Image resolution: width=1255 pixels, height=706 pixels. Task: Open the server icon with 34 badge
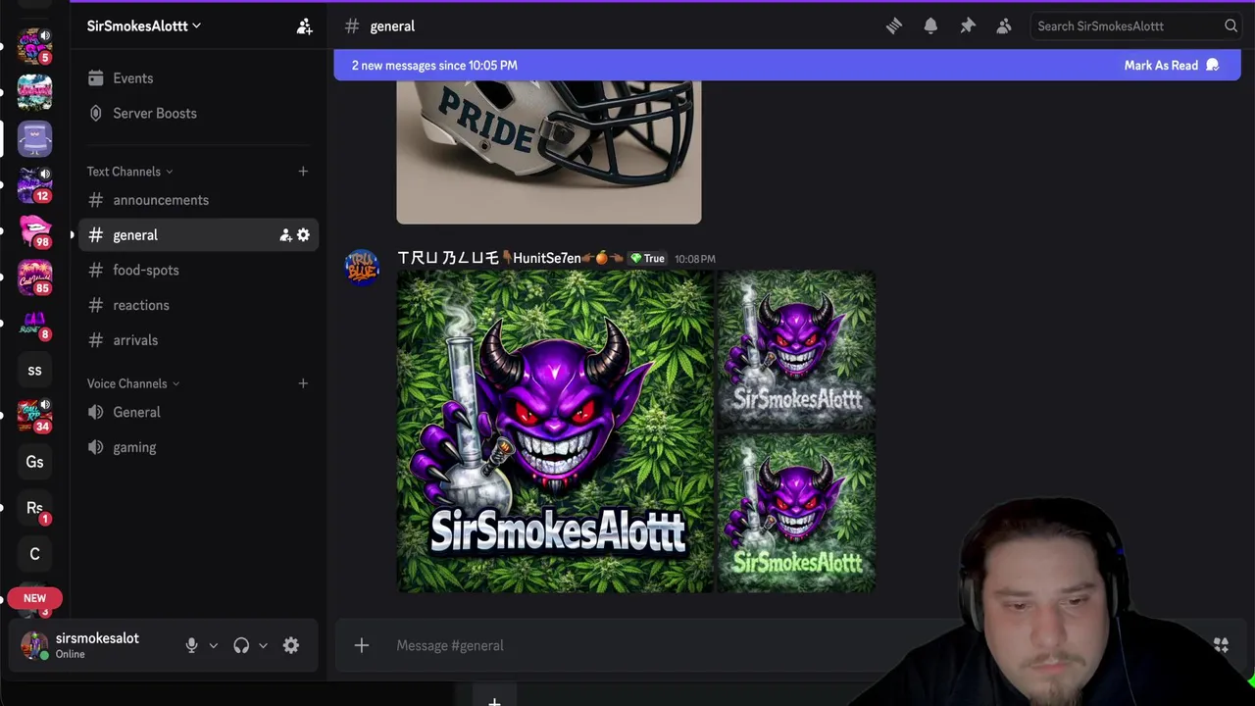34,416
